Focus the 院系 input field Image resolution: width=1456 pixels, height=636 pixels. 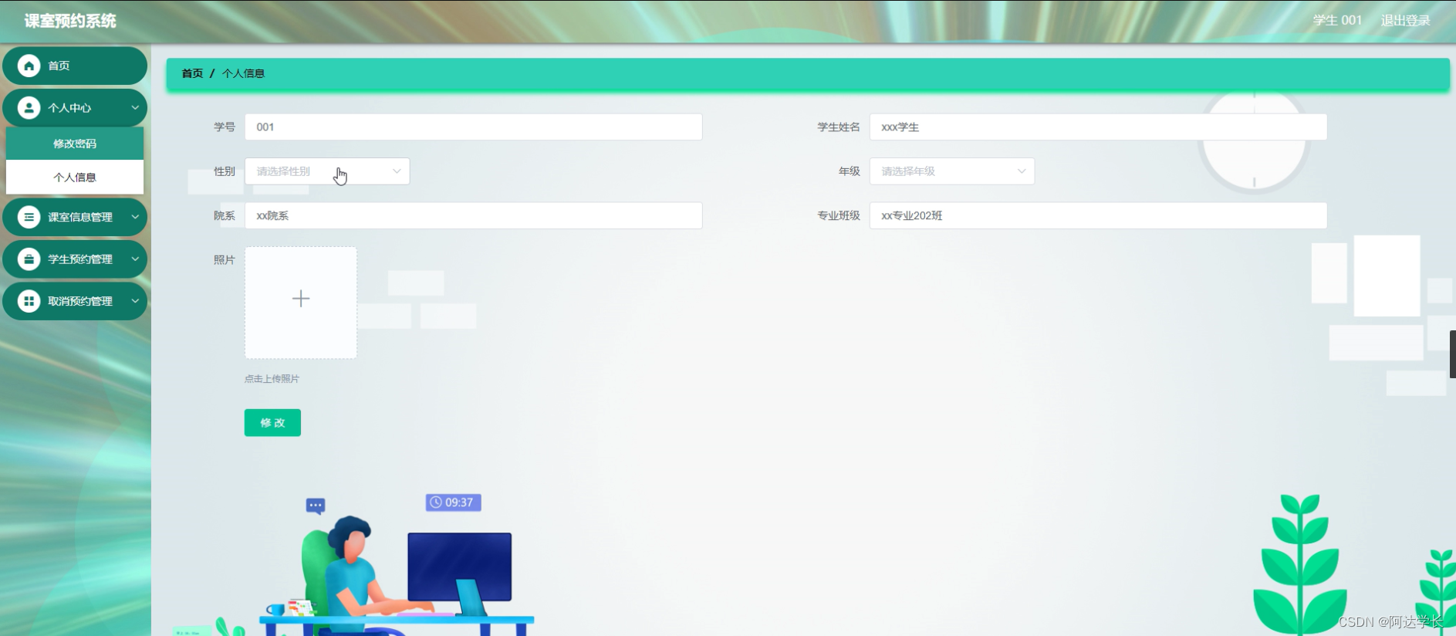pos(473,215)
